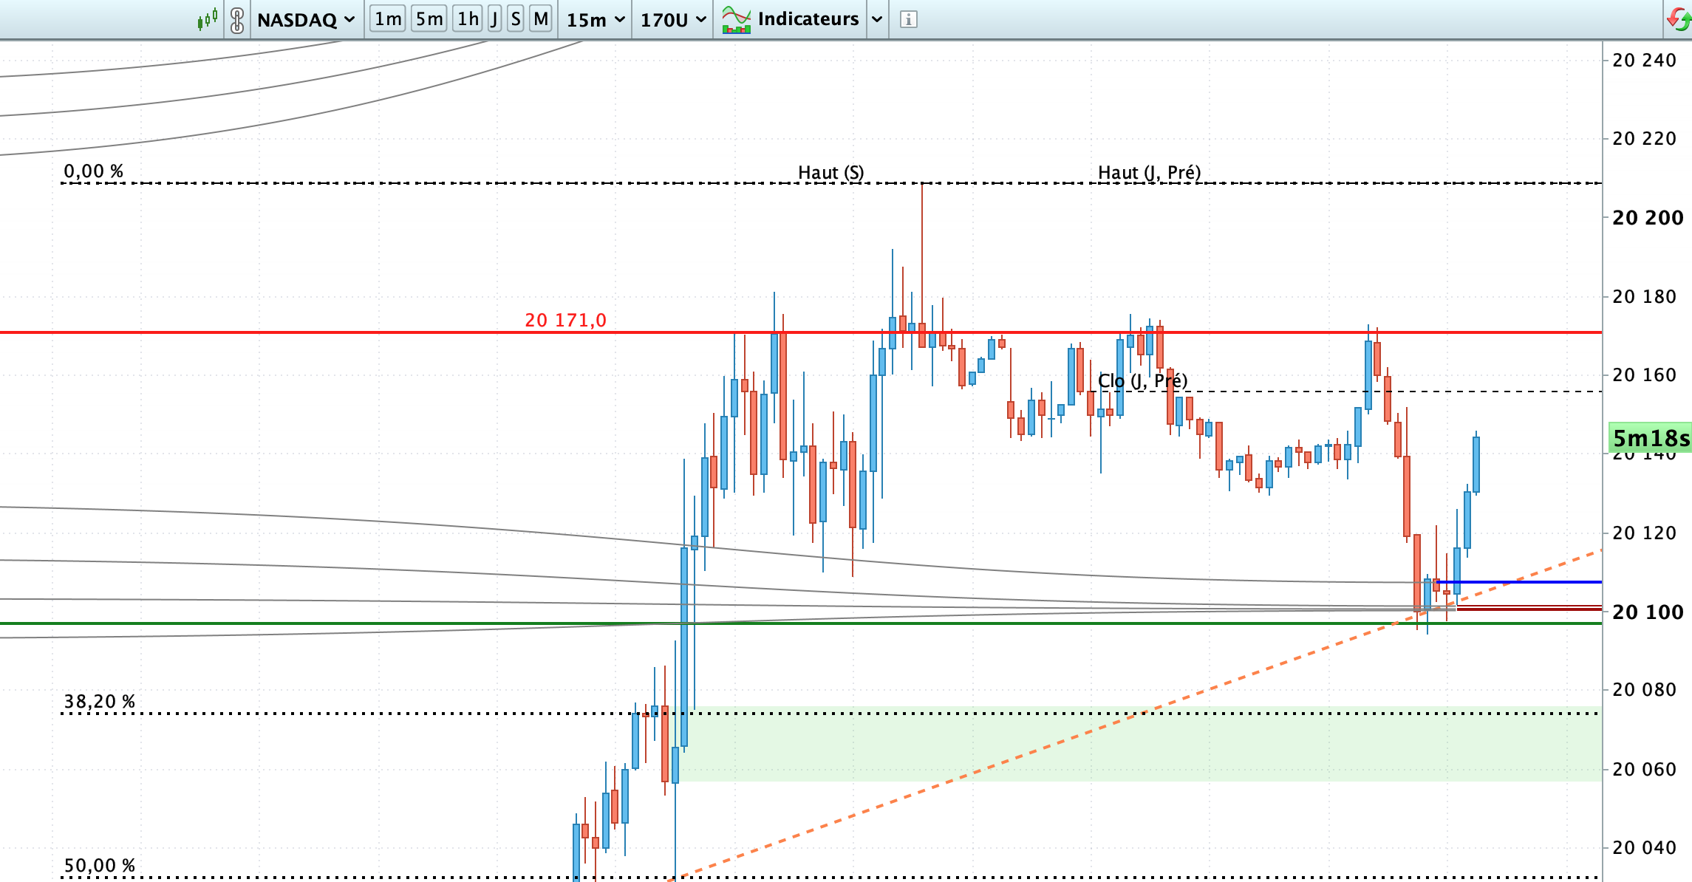The width and height of the screenshot is (1692, 882).
Task: Select the S weekly timeframe button
Action: coord(516,19)
